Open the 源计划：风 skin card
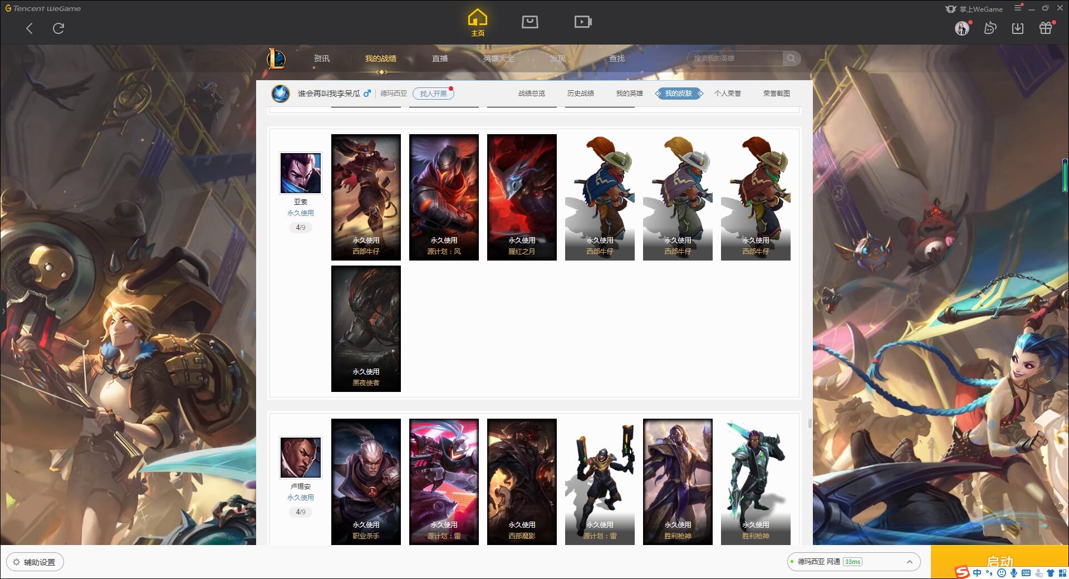 click(444, 197)
